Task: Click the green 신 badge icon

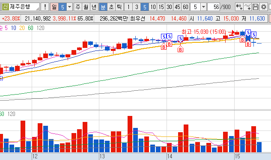Action: [x=6, y=7]
